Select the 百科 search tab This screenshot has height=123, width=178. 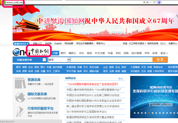coord(118,53)
